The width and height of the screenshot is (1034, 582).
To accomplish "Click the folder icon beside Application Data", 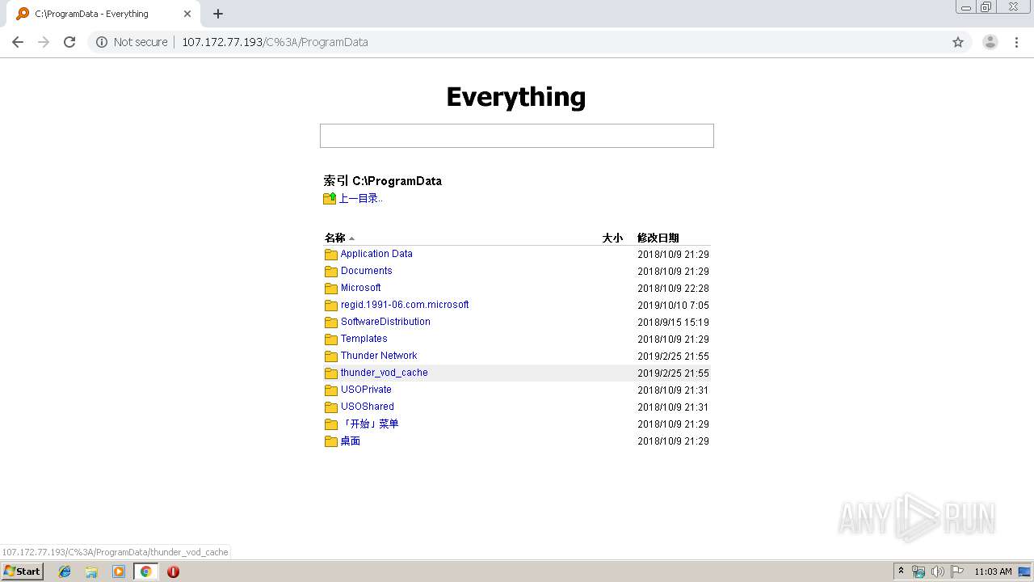I will tap(331, 255).
